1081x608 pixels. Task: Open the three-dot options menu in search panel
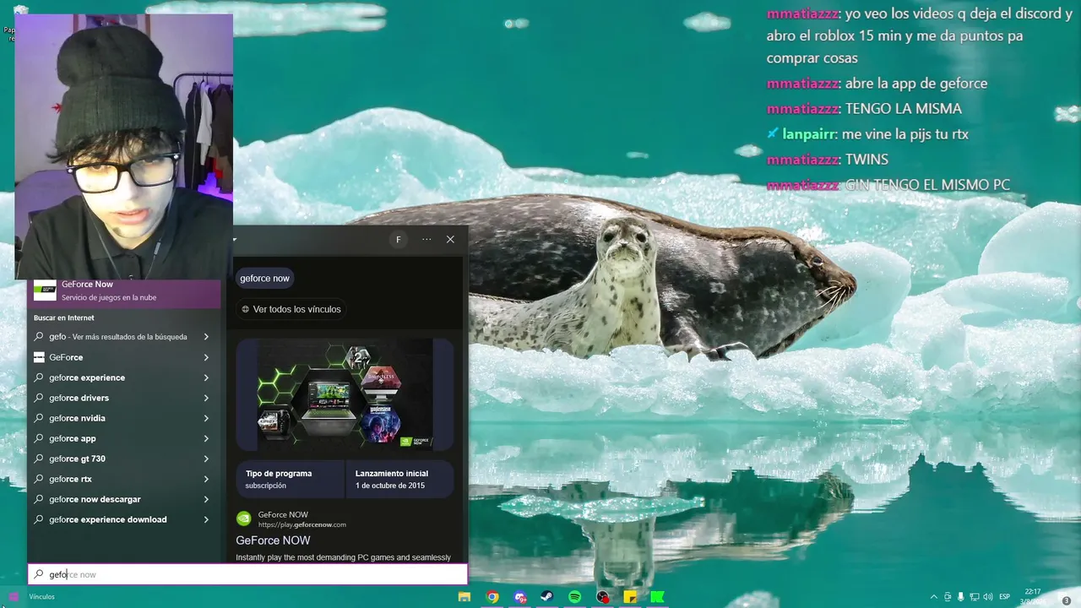tap(426, 240)
